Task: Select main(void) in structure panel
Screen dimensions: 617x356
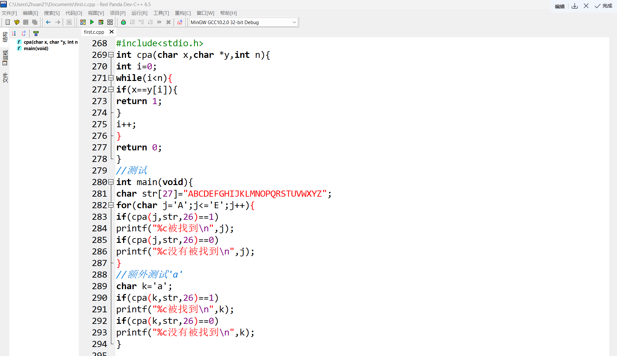Action: pyautogui.click(x=33, y=49)
